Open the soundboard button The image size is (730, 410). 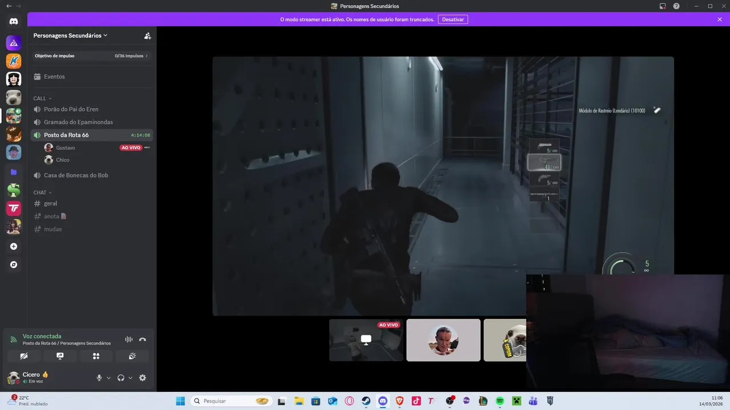tap(132, 356)
